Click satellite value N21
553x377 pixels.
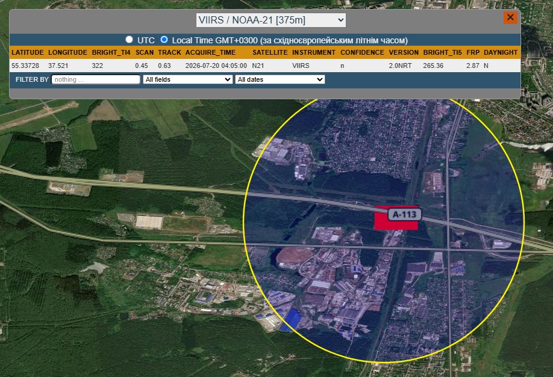[258, 66]
